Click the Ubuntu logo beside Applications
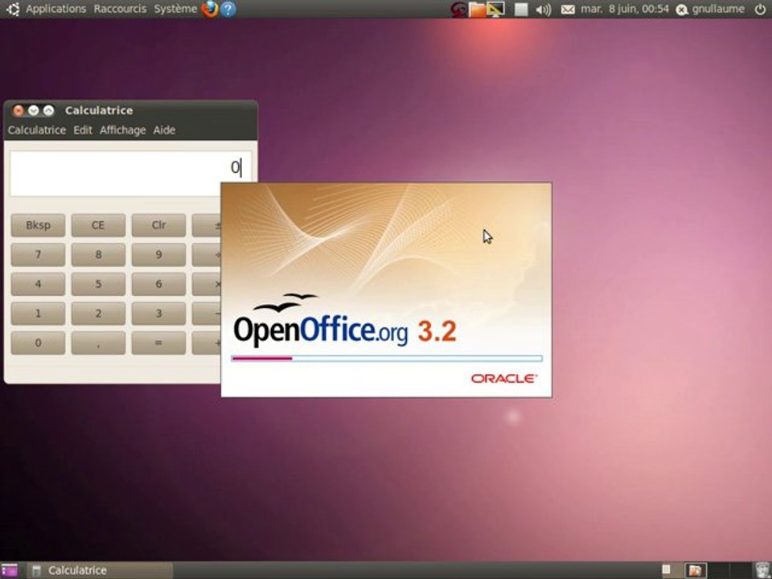The height and width of the screenshot is (579, 772). (12, 9)
